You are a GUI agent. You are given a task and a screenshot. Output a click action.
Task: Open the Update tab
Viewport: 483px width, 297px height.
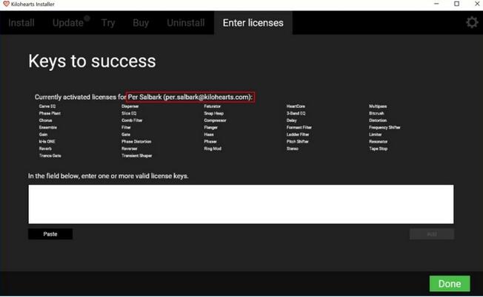pyautogui.click(x=67, y=23)
